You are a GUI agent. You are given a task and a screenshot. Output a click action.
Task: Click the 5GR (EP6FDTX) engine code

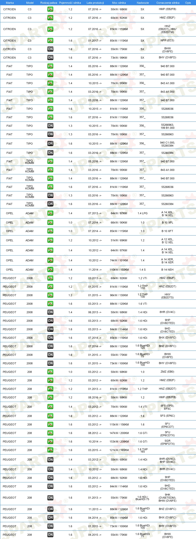click(168, 442)
